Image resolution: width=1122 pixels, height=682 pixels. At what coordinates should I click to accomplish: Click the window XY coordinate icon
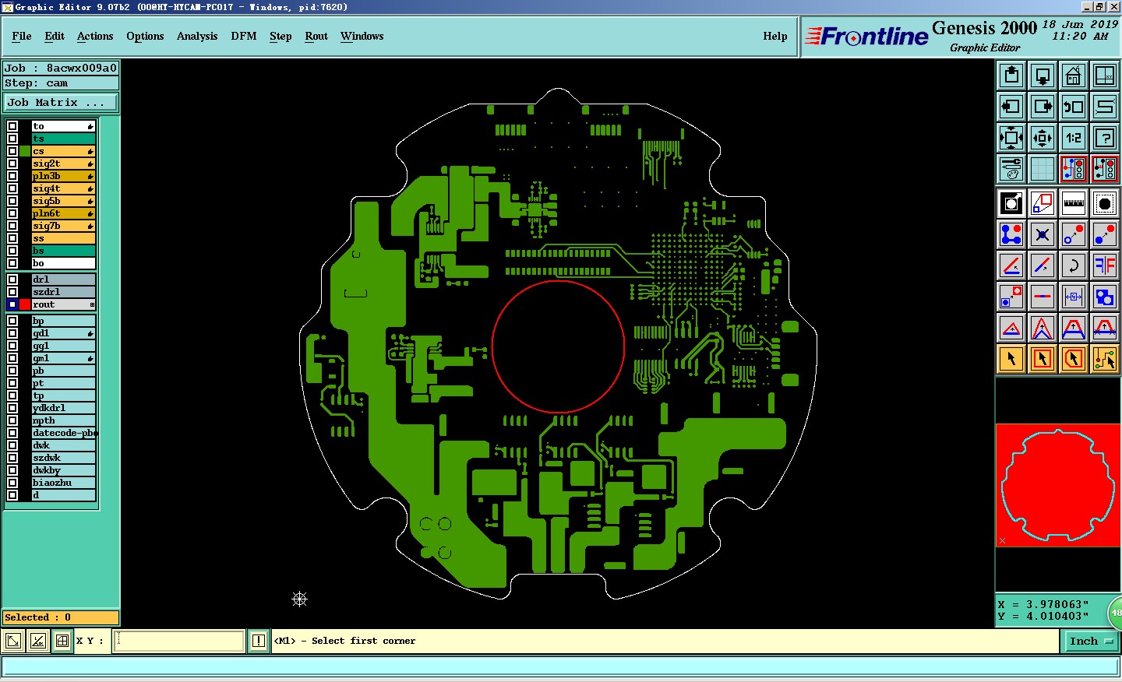1105,76
